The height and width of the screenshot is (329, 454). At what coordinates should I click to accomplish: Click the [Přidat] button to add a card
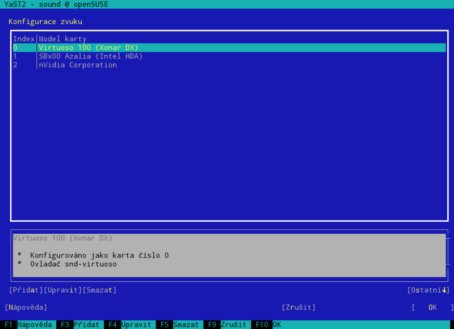pos(26,290)
